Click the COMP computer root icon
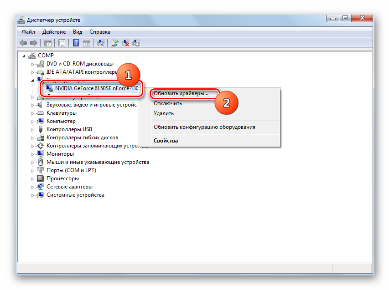 click(32, 56)
